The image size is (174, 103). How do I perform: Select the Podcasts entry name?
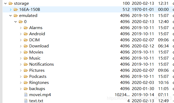(x=38, y=77)
